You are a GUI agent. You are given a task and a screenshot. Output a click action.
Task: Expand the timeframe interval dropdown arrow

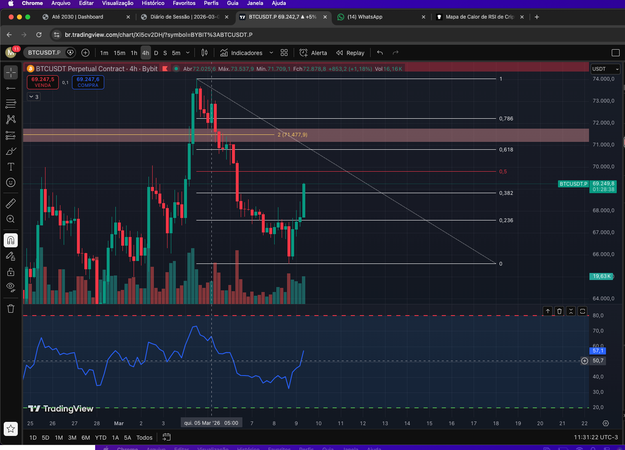(x=188, y=53)
